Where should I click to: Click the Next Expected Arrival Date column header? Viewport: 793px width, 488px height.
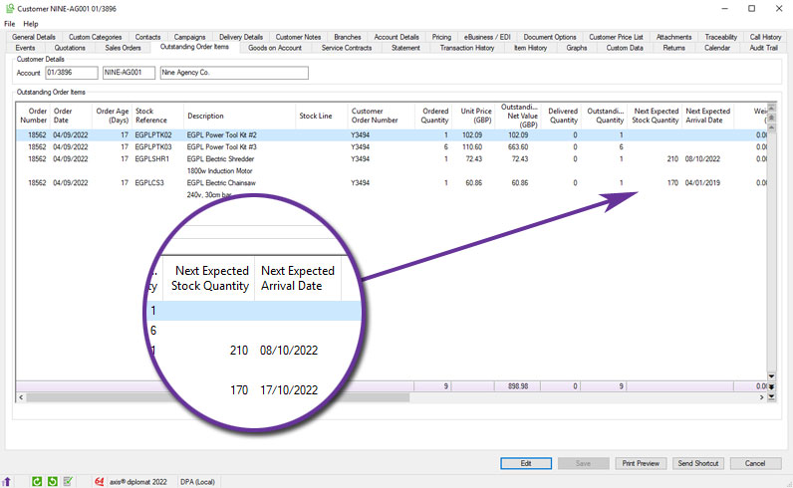[x=708, y=116]
